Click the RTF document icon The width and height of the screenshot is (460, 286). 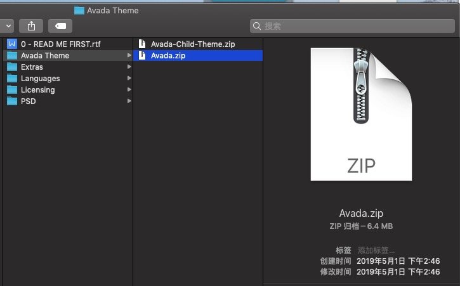[12, 44]
